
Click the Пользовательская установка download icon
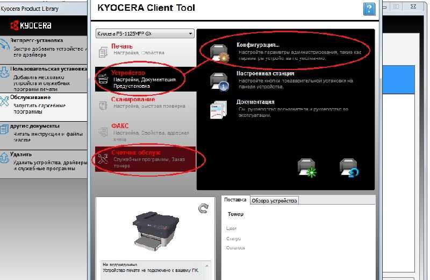[4, 73]
